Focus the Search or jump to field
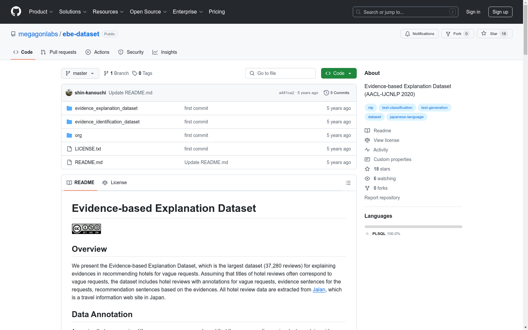 point(406,12)
